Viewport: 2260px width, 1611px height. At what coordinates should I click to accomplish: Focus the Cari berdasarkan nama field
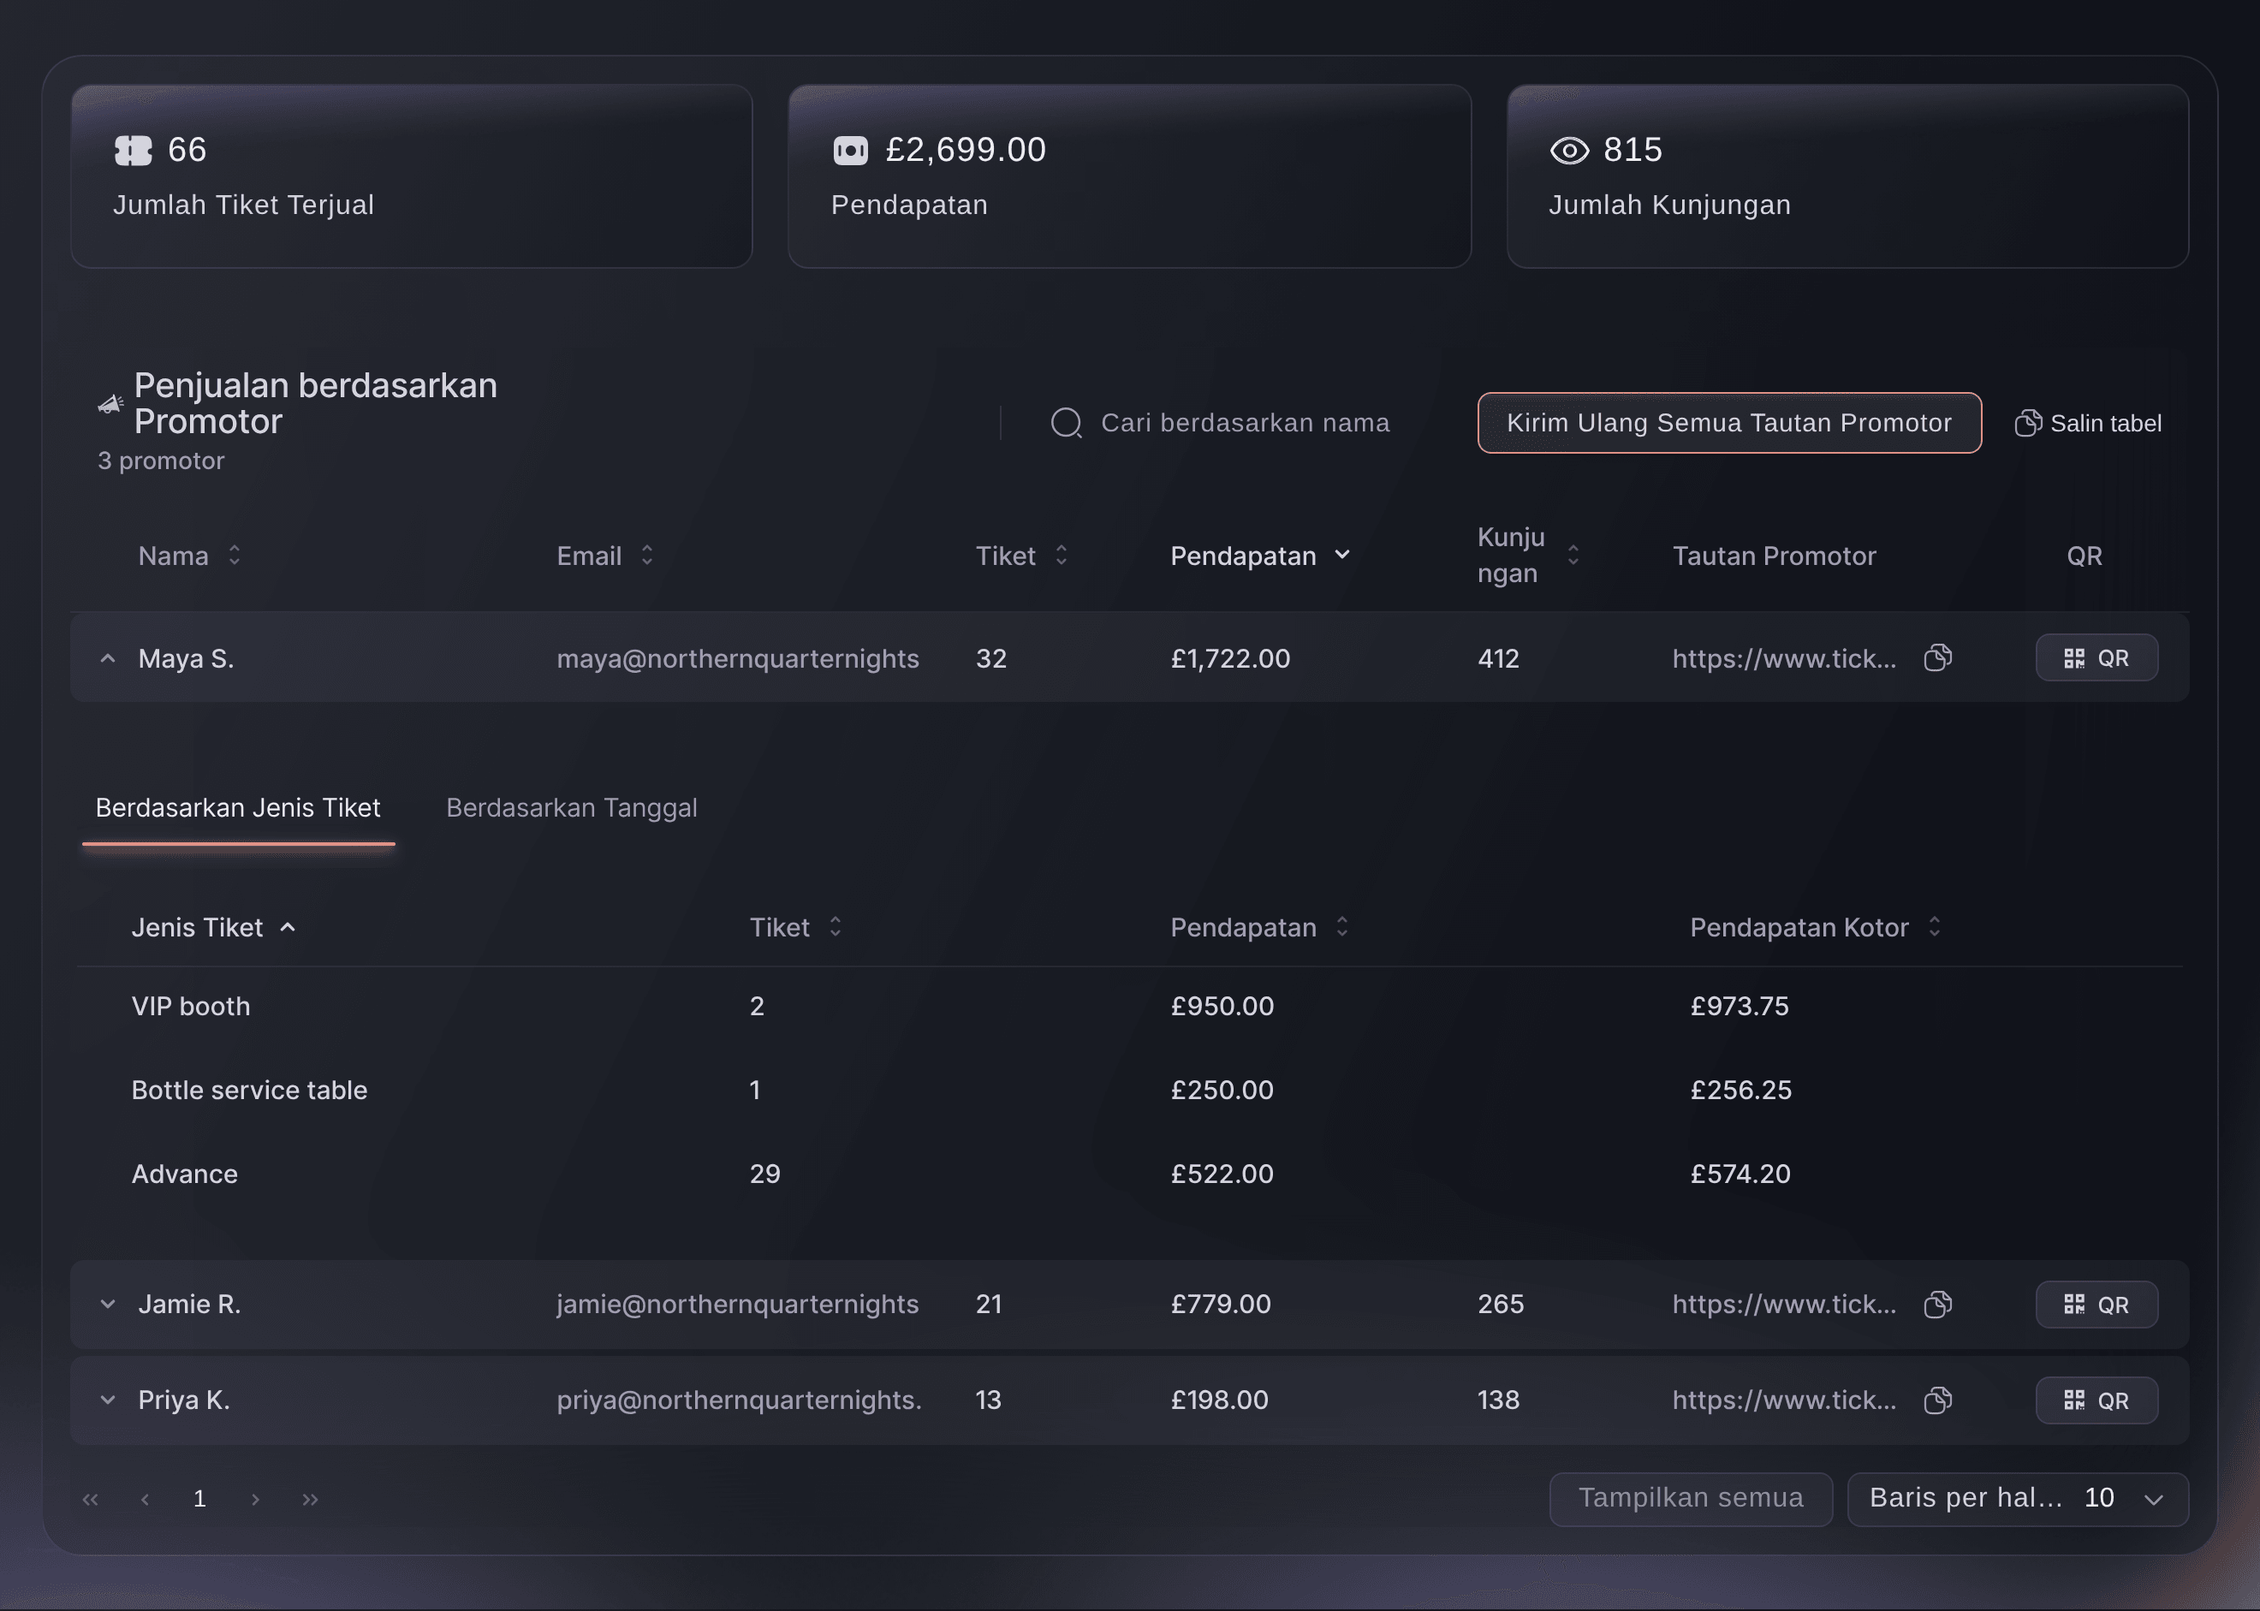(1245, 423)
